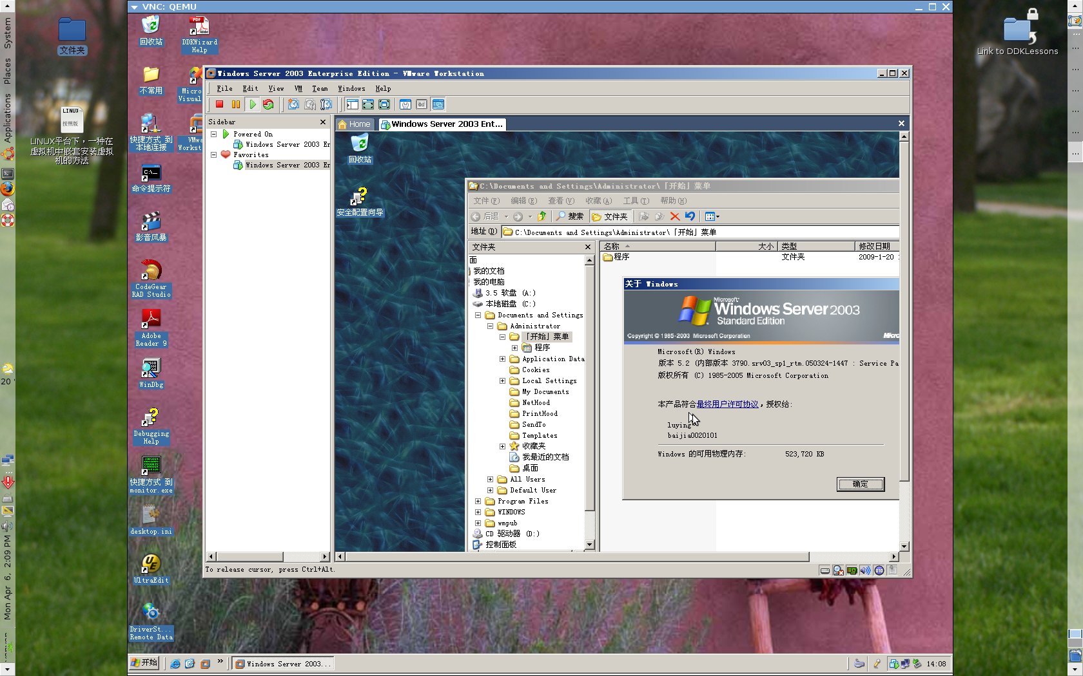The height and width of the screenshot is (676, 1083).
Task: Click the 名称 column header
Action: [x=657, y=247]
